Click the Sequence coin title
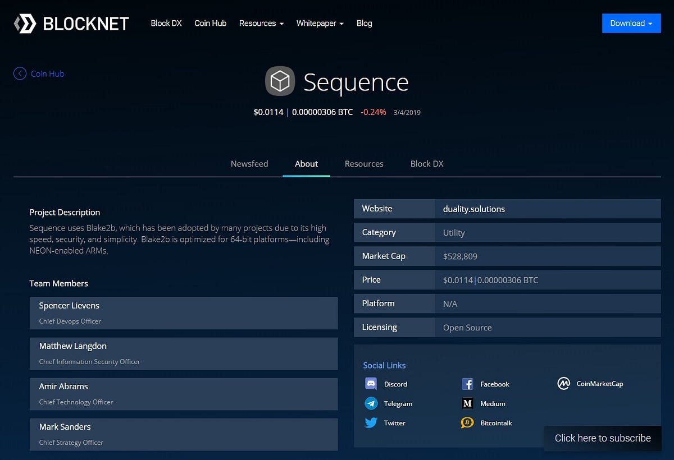Image resolution: width=674 pixels, height=460 pixels. [356, 82]
